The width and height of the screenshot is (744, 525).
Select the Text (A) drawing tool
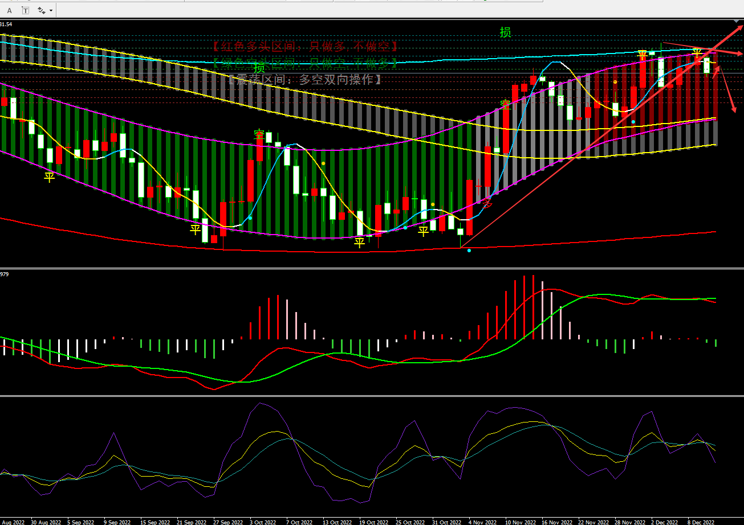click(x=9, y=10)
